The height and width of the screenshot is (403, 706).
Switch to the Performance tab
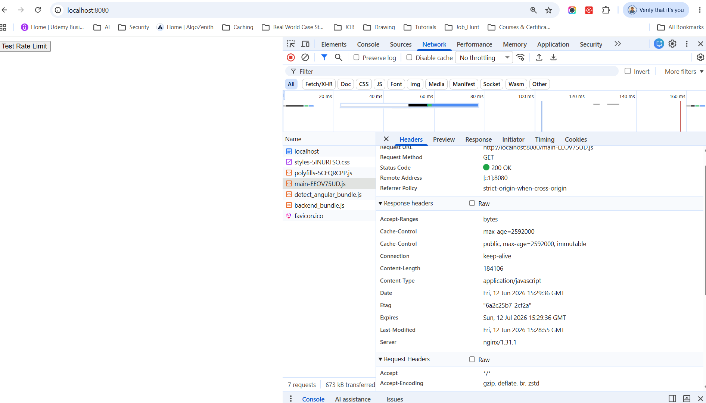pyautogui.click(x=475, y=44)
